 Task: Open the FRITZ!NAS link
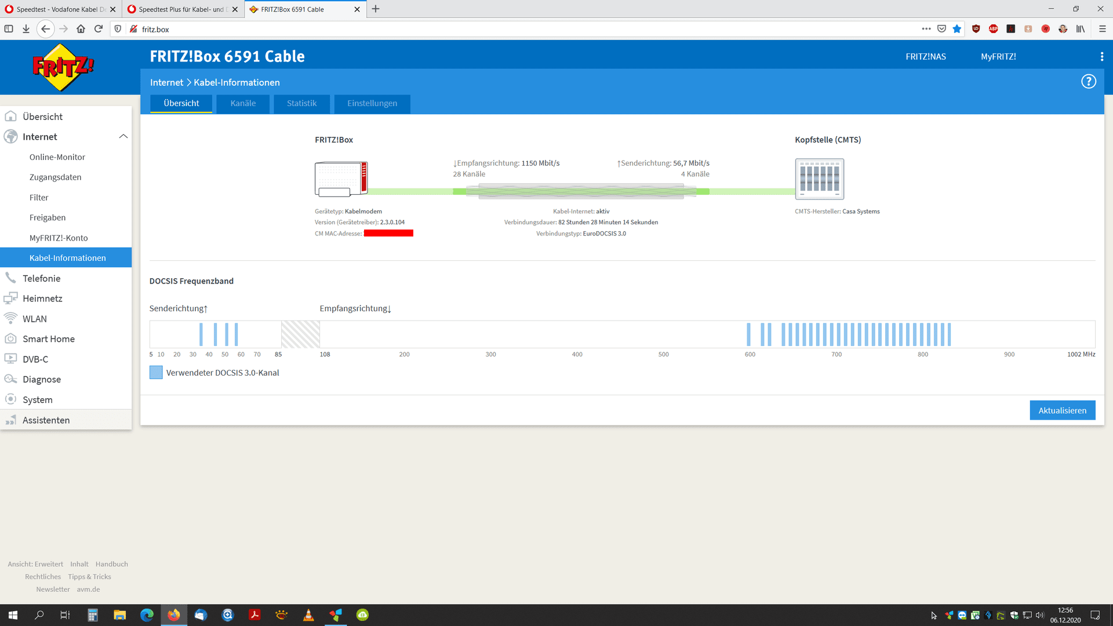tap(926, 57)
